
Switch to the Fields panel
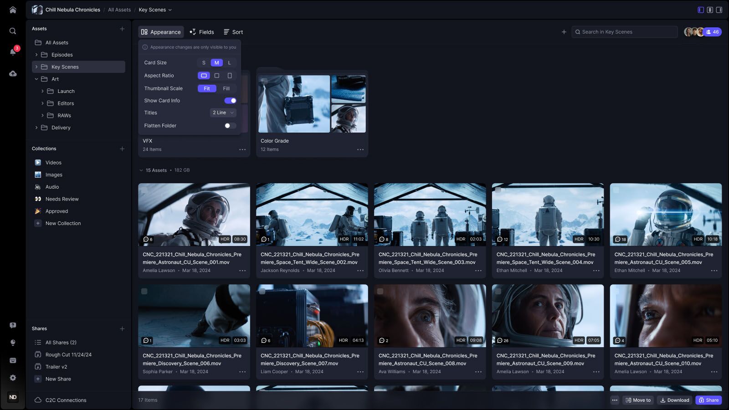tap(202, 32)
